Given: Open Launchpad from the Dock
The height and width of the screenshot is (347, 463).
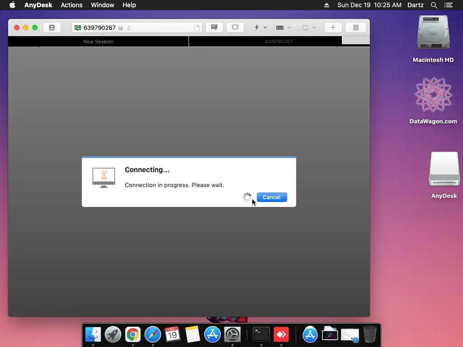Looking at the screenshot, I should click(x=113, y=335).
